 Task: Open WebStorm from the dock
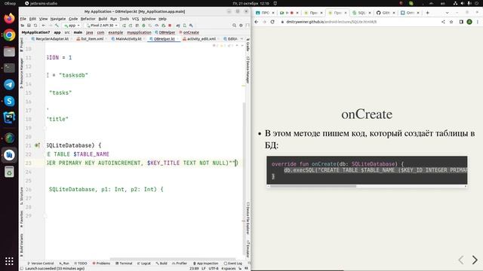tap(9, 117)
